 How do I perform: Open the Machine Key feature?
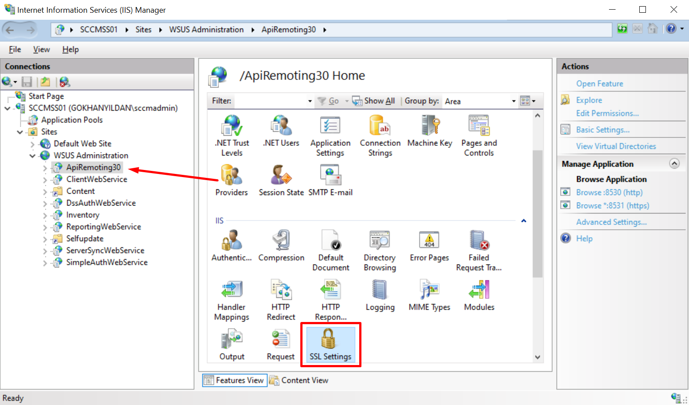coord(430,131)
